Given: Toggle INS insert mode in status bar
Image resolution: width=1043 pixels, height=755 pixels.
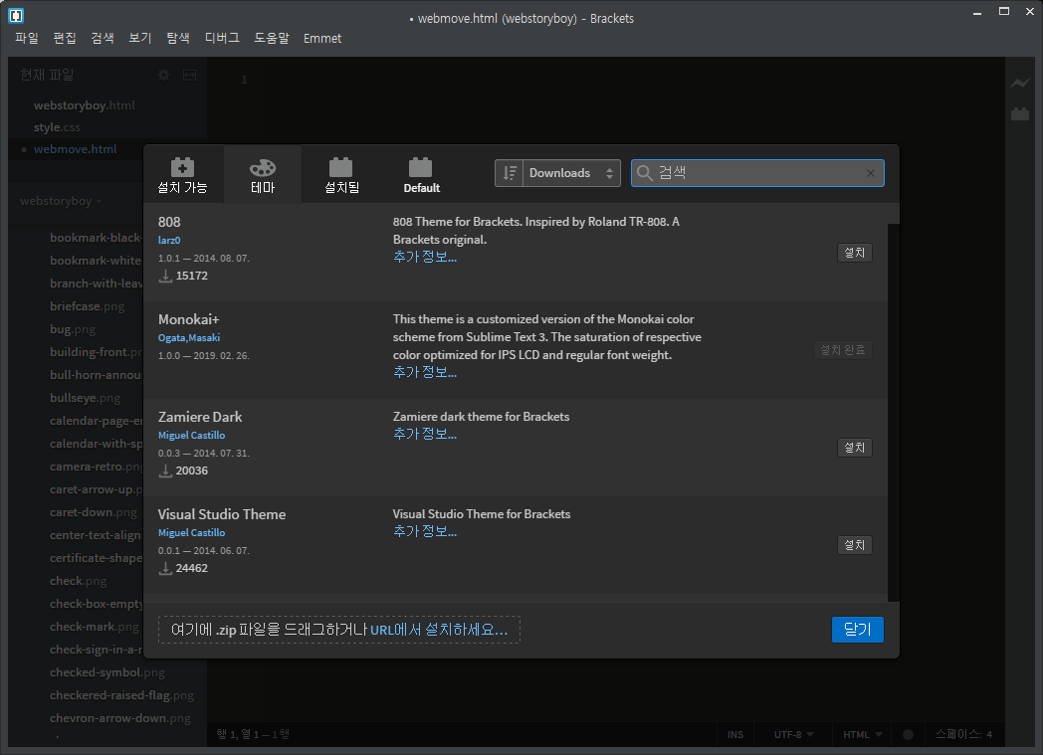Looking at the screenshot, I should click(735, 734).
